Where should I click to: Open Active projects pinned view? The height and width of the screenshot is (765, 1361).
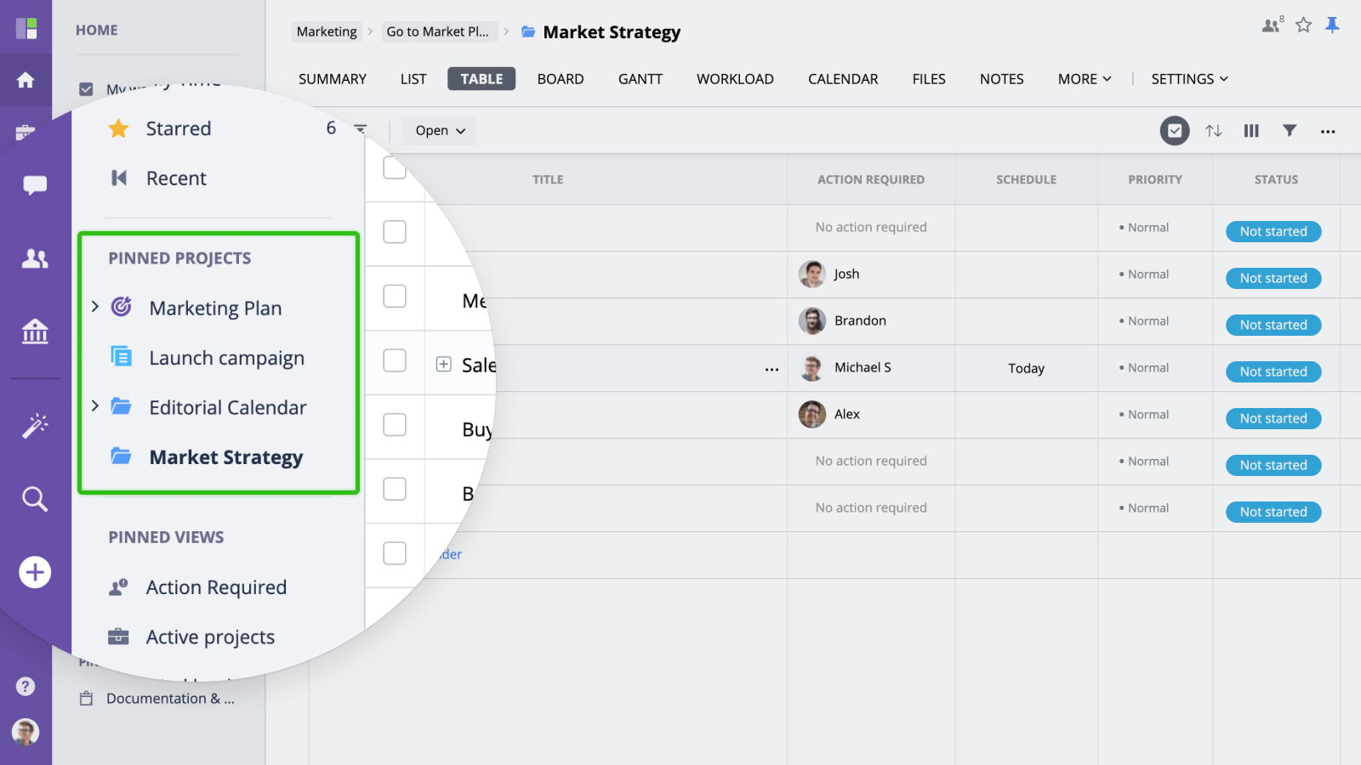pos(210,637)
